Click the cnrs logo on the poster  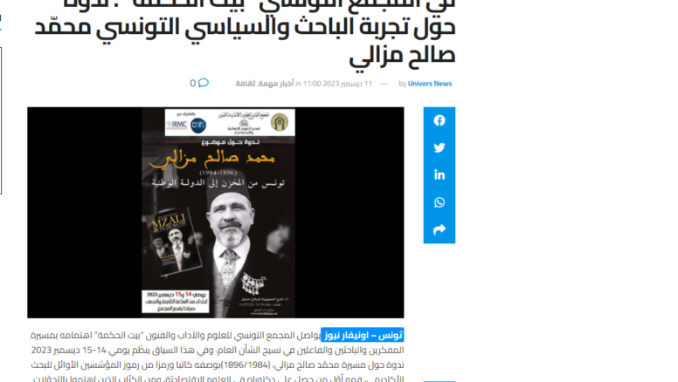coord(198,126)
